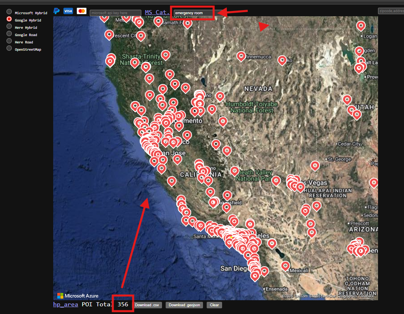Select the Microsoft Hybrid map layer
Image resolution: width=404 pixels, height=314 pixels.
tap(9, 13)
